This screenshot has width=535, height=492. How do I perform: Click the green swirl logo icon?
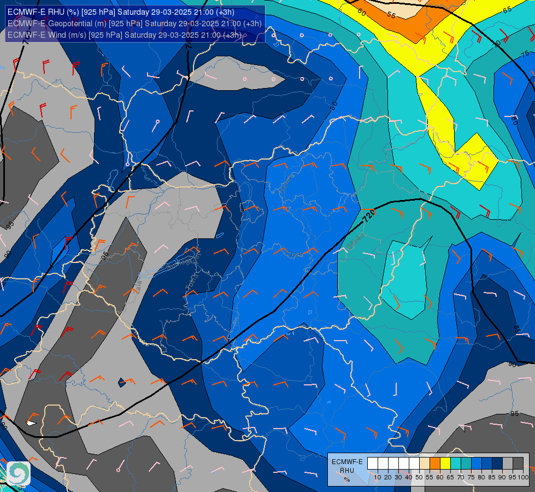[x=19, y=473]
